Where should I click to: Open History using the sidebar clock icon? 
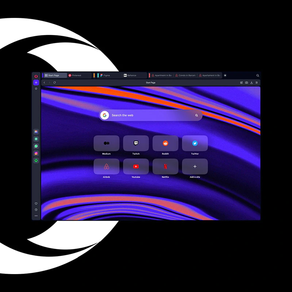[x=36, y=210]
